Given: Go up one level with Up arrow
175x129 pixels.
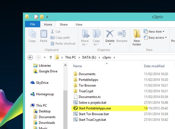Looking at the screenshot, I should pos(51,57).
